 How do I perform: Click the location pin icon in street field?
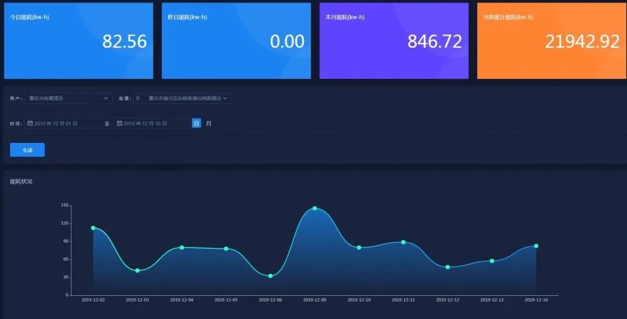coord(138,98)
